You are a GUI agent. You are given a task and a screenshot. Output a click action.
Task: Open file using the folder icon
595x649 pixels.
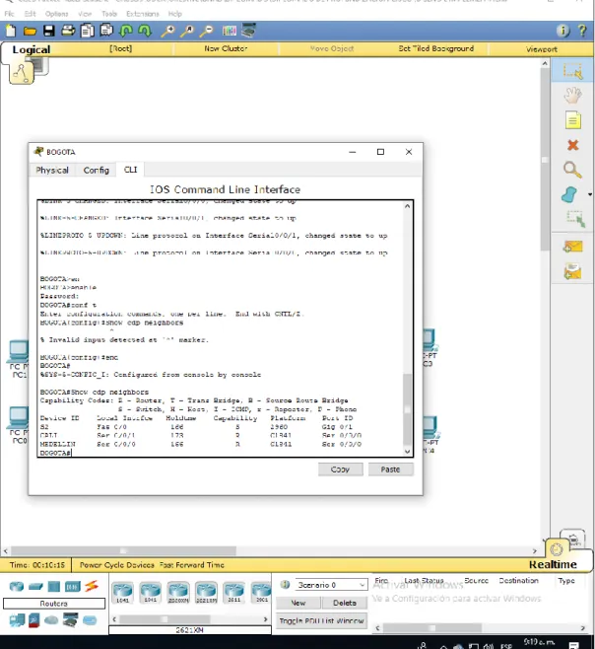30,31
